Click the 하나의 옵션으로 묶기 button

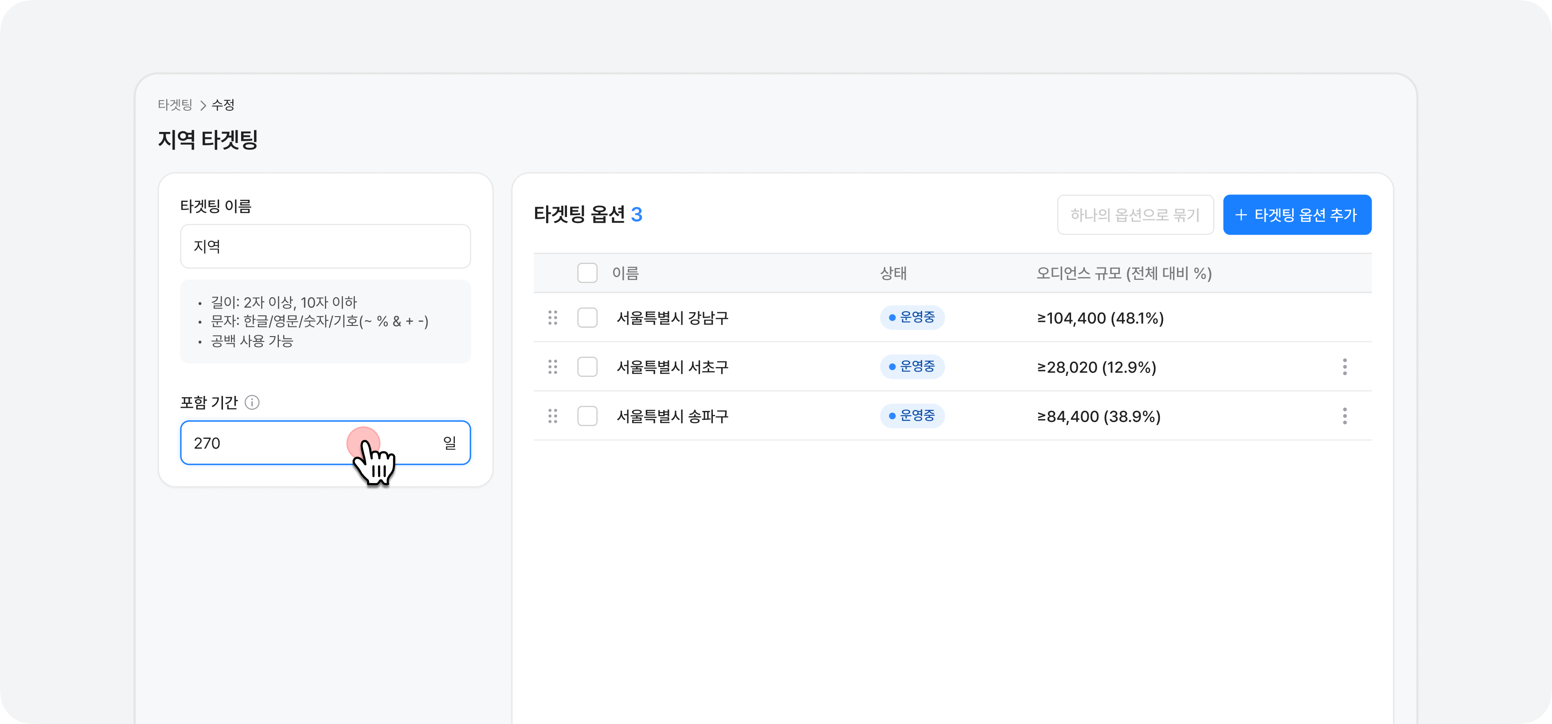click(1135, 214)
